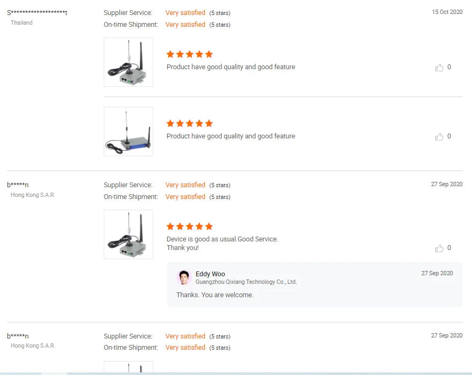
Task: Click the stars above second product review
Action: point(190,123)
